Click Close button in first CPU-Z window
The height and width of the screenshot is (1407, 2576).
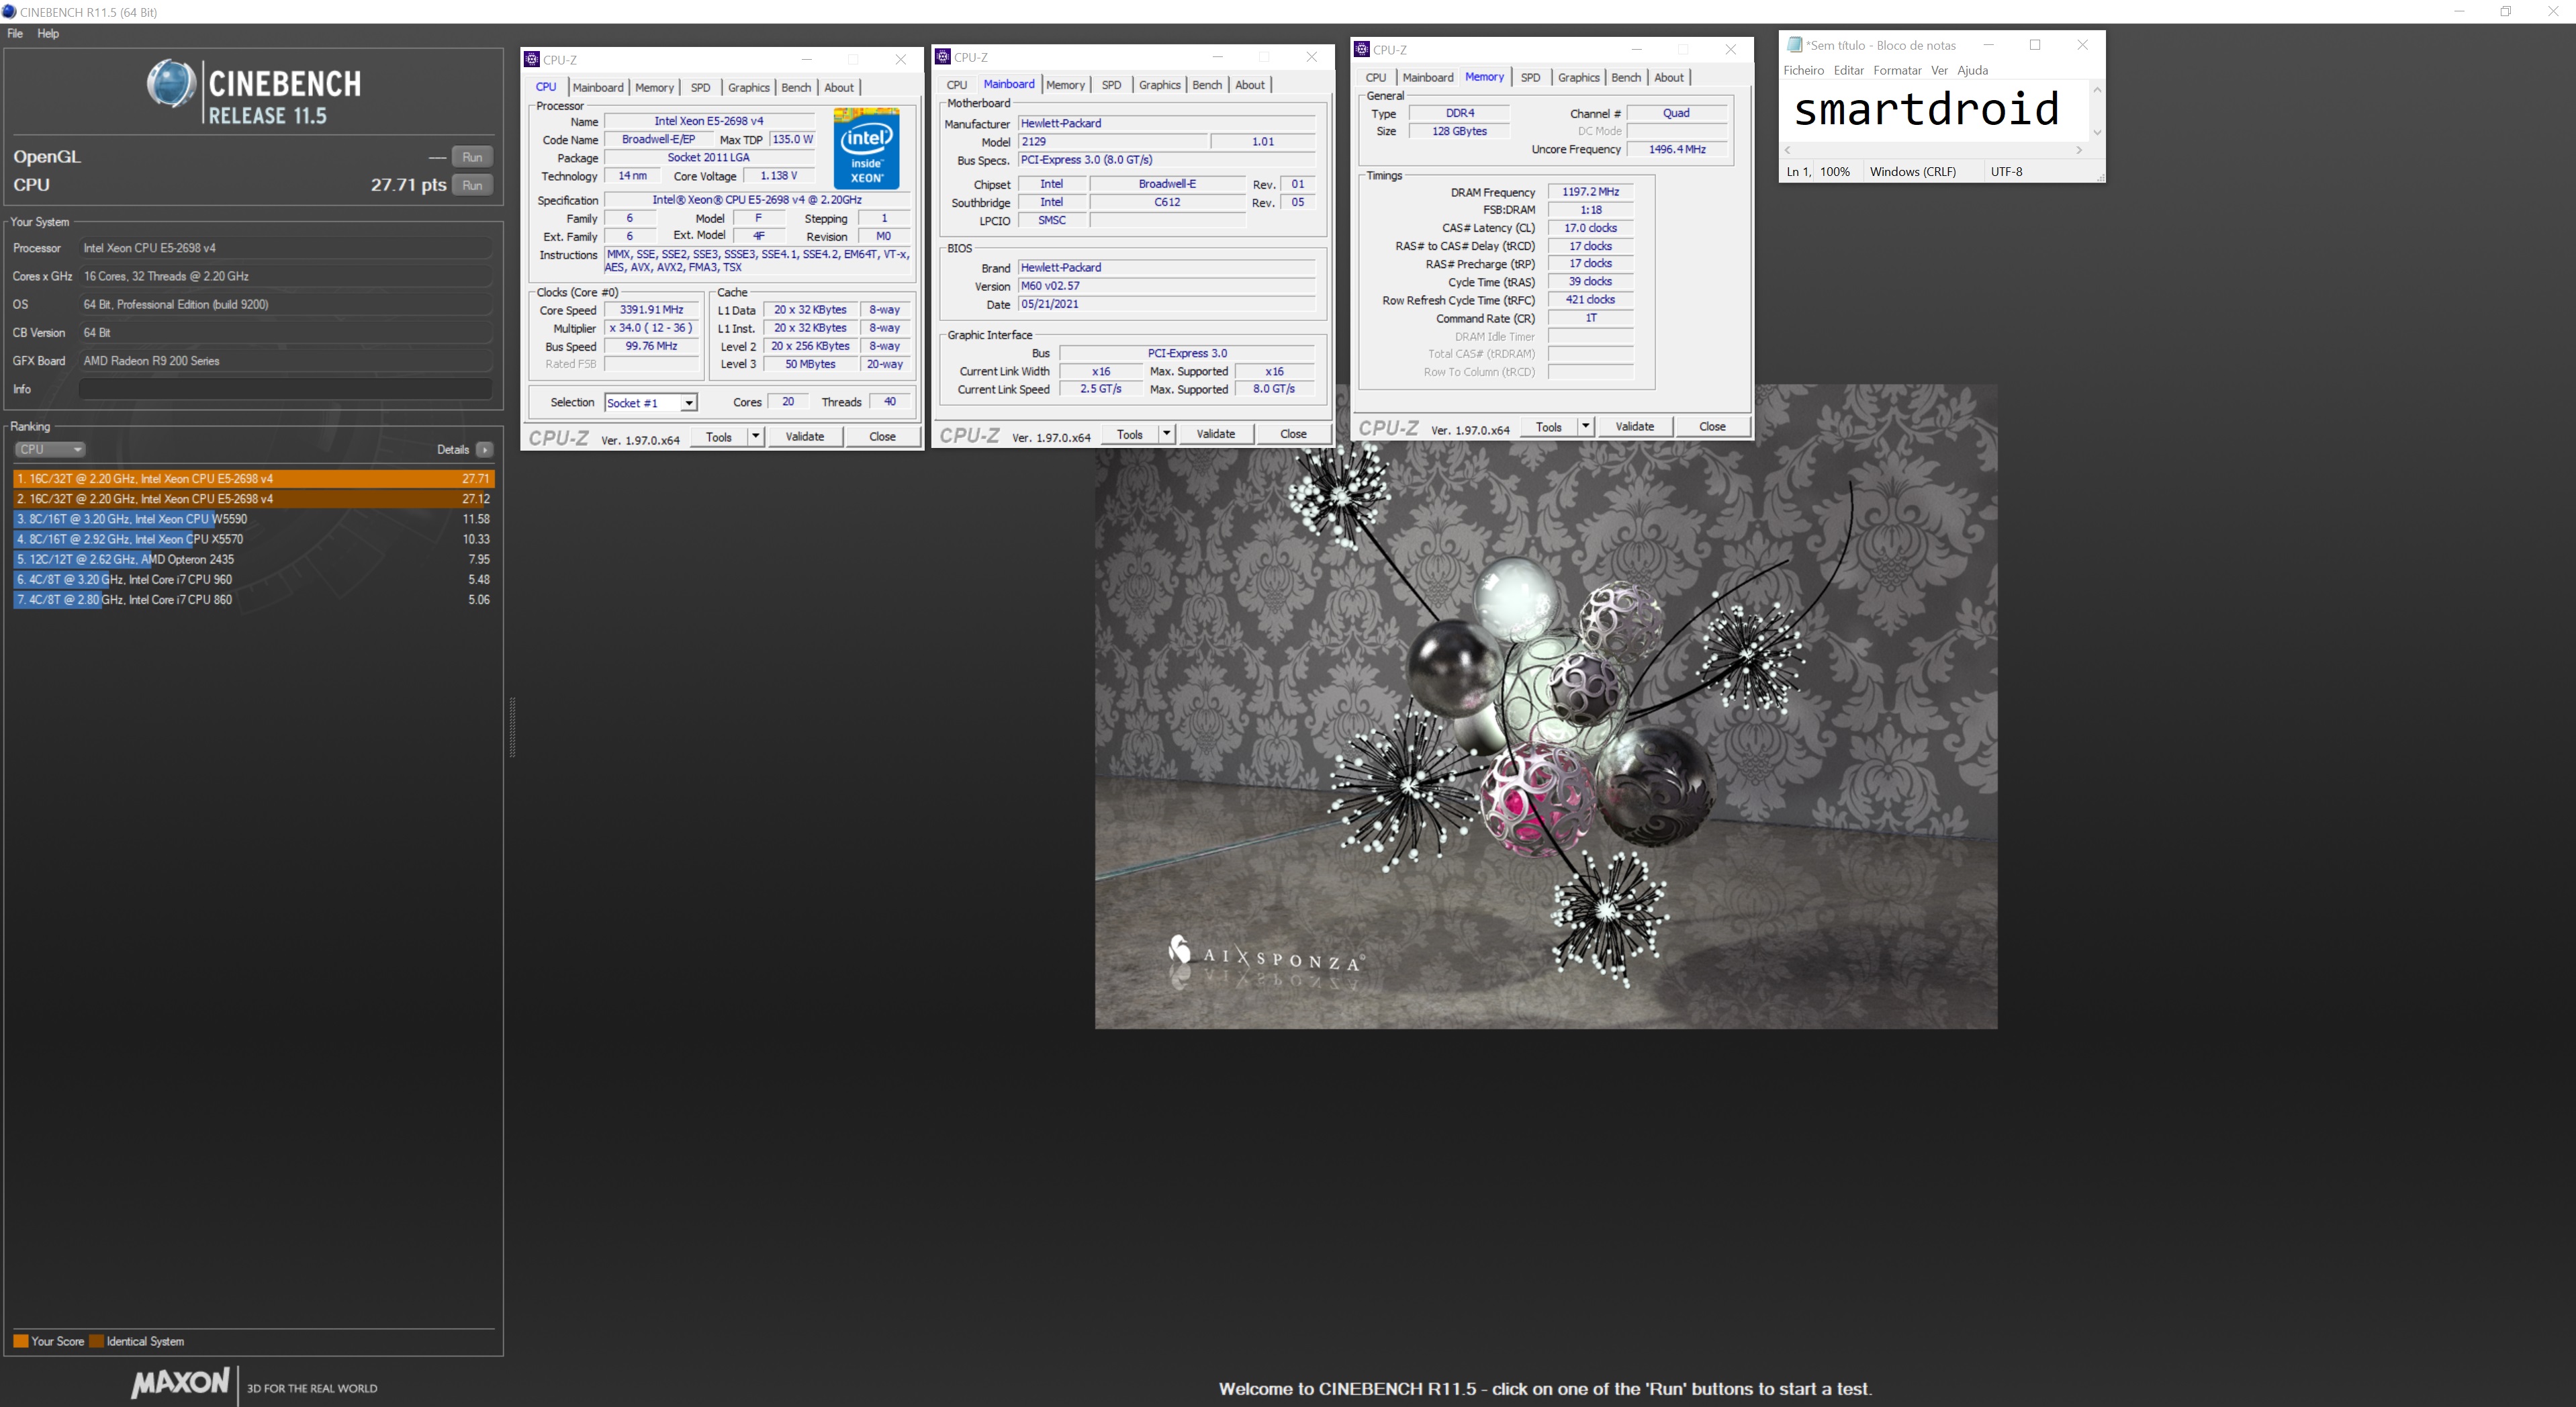pyautogui.click(x=882, y=437)
